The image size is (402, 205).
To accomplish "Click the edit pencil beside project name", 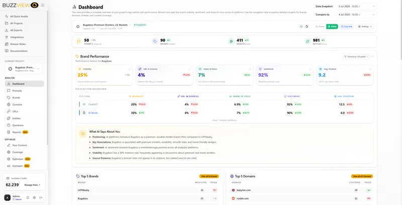I will click(x=130, y=25).
